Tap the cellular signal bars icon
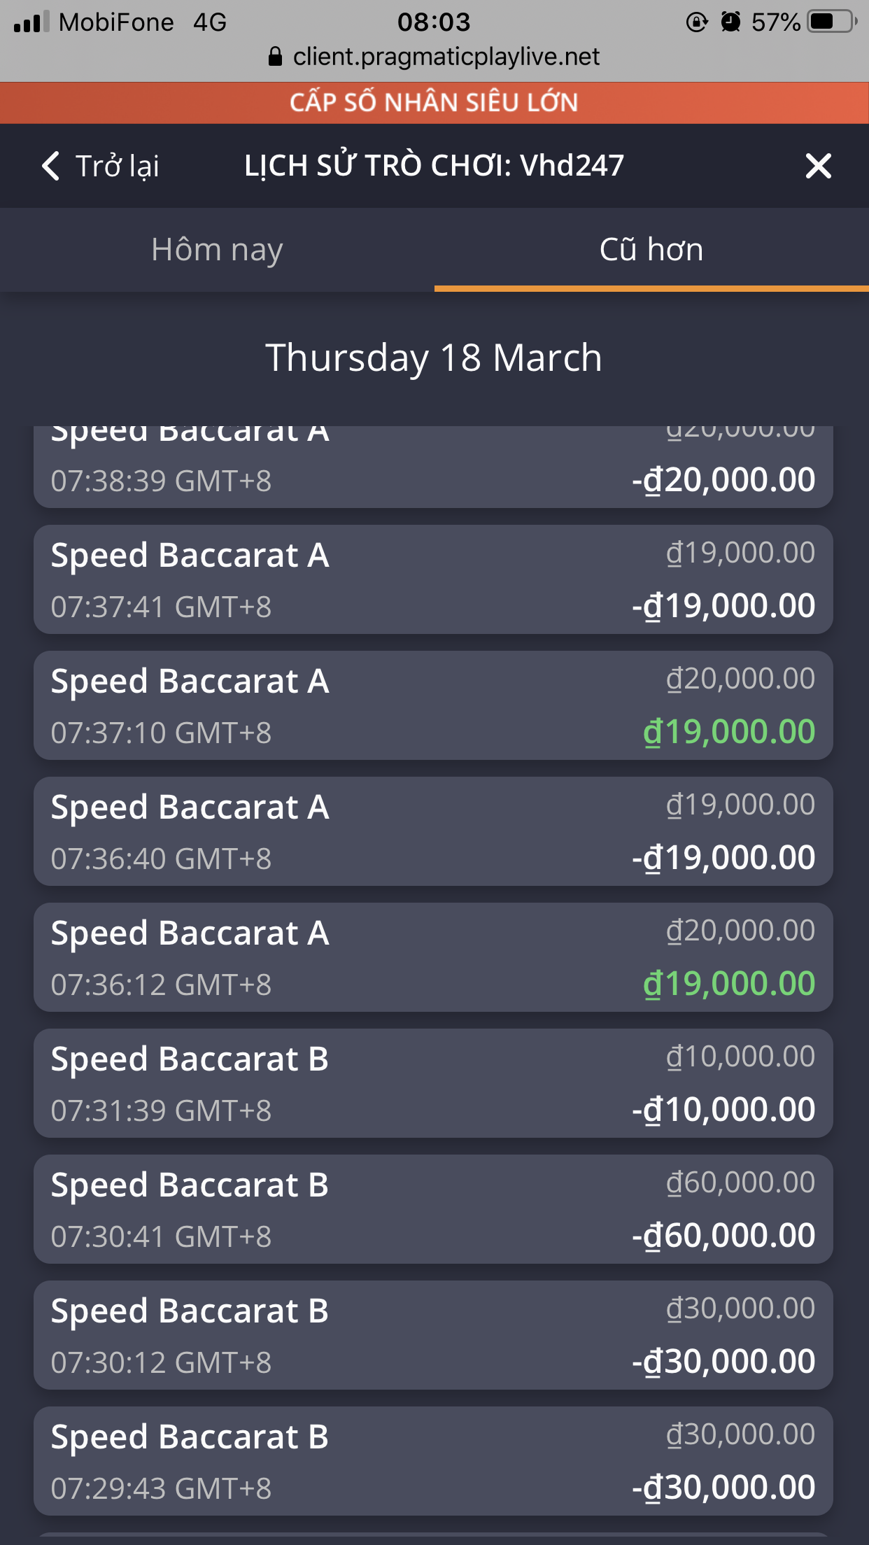 pyautogui.click(x=31, y=22)
